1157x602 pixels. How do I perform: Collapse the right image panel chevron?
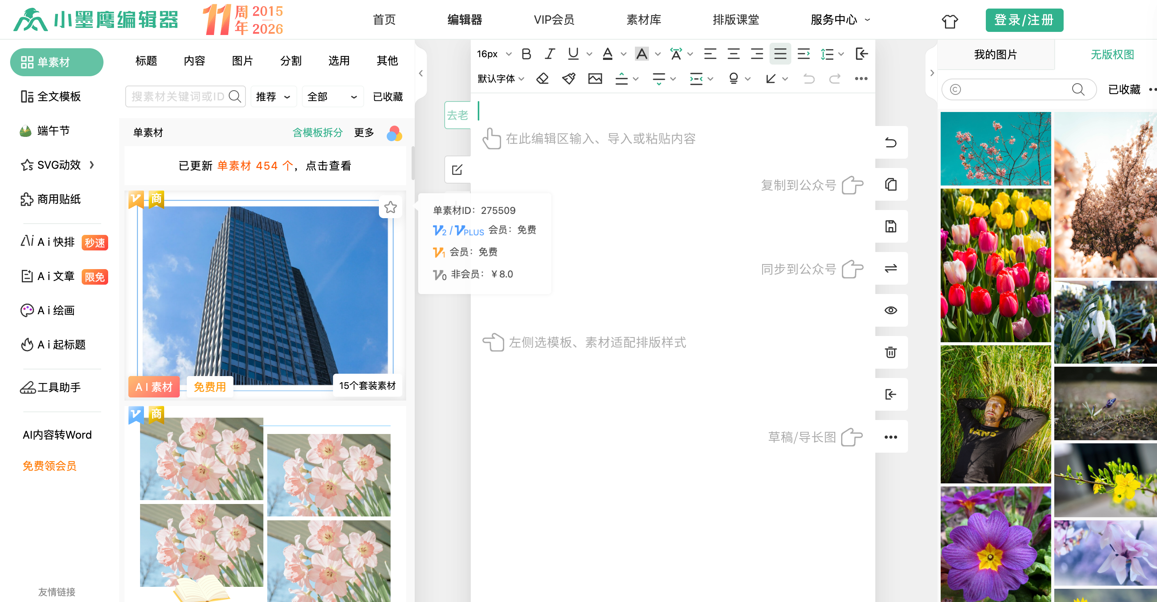pos(932,73)
